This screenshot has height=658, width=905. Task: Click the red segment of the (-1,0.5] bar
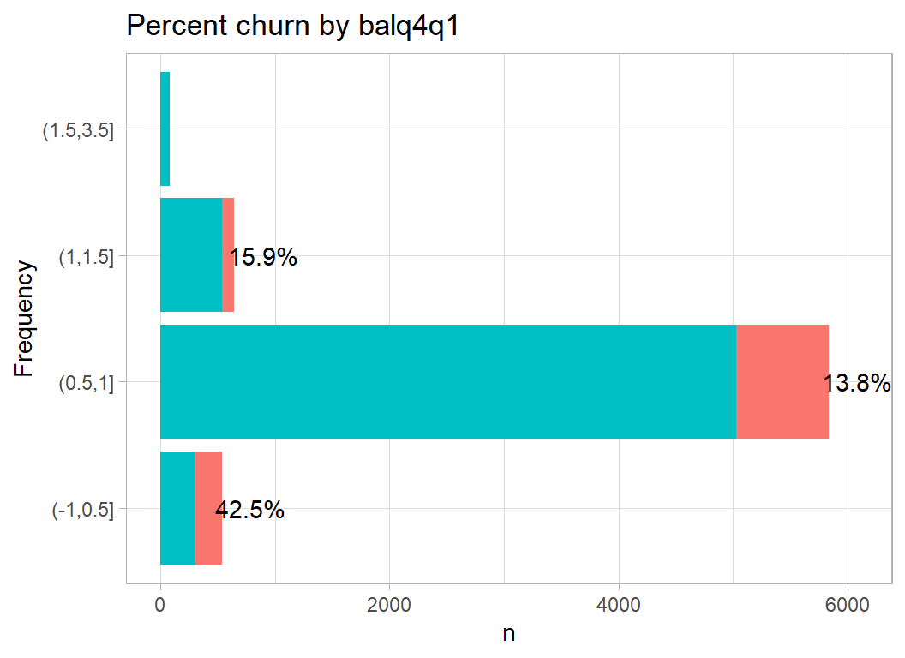208,508
